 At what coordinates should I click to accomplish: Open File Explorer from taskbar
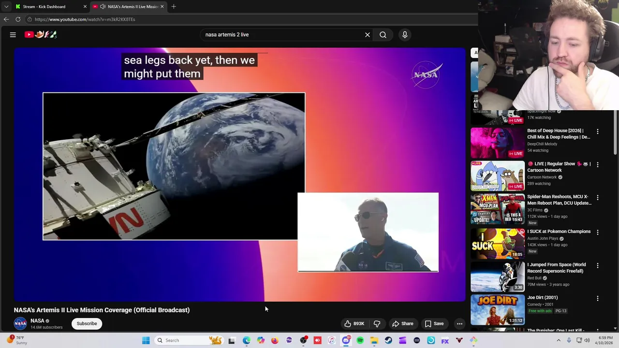[x=374, y=341]
